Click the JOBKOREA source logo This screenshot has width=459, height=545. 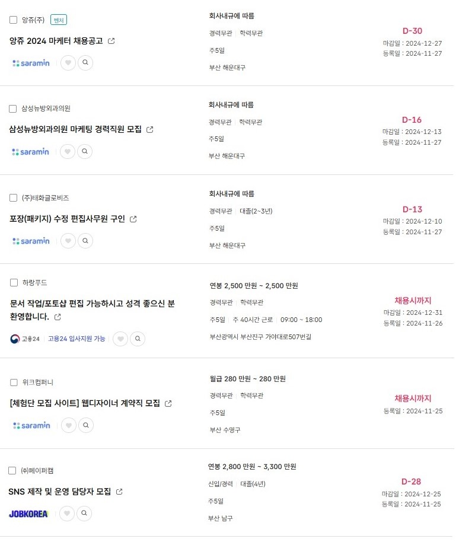(x=28, y=514)
